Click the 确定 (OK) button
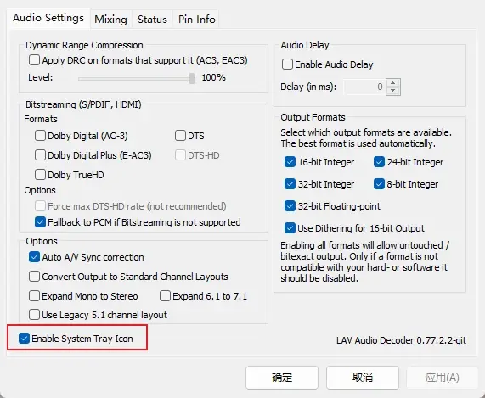The width and height of the screenshot is (485, 398). [x=282, y=378]
